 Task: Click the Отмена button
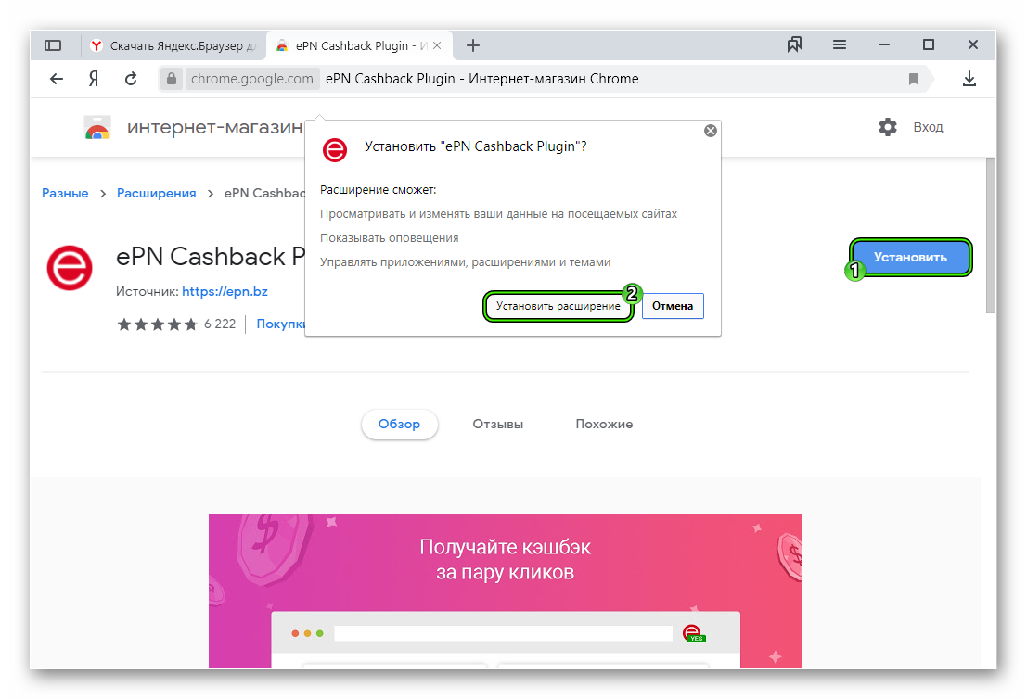point(673,306)
